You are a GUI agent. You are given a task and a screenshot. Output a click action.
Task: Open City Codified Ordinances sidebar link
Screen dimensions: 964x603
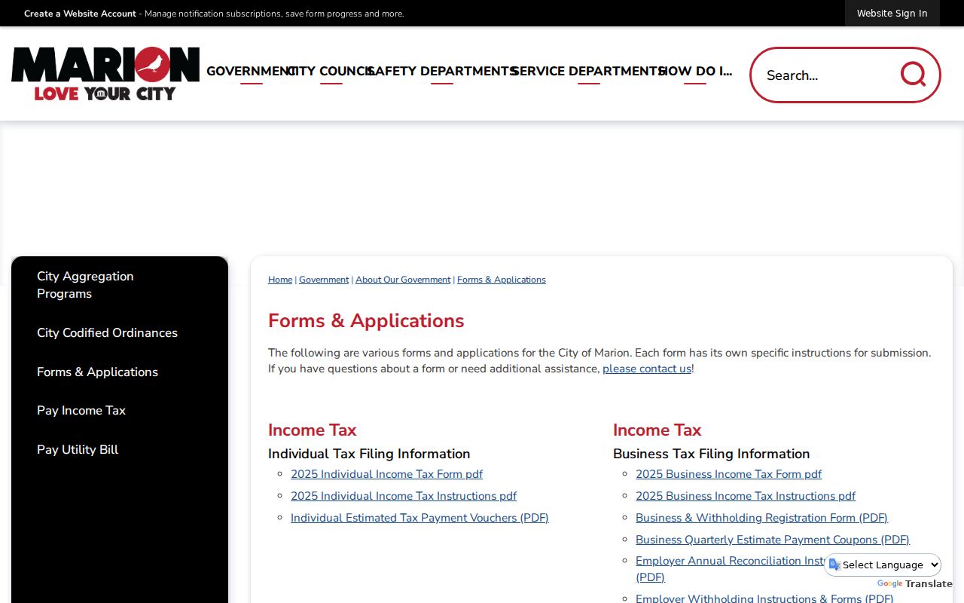(x=107, y=333)
